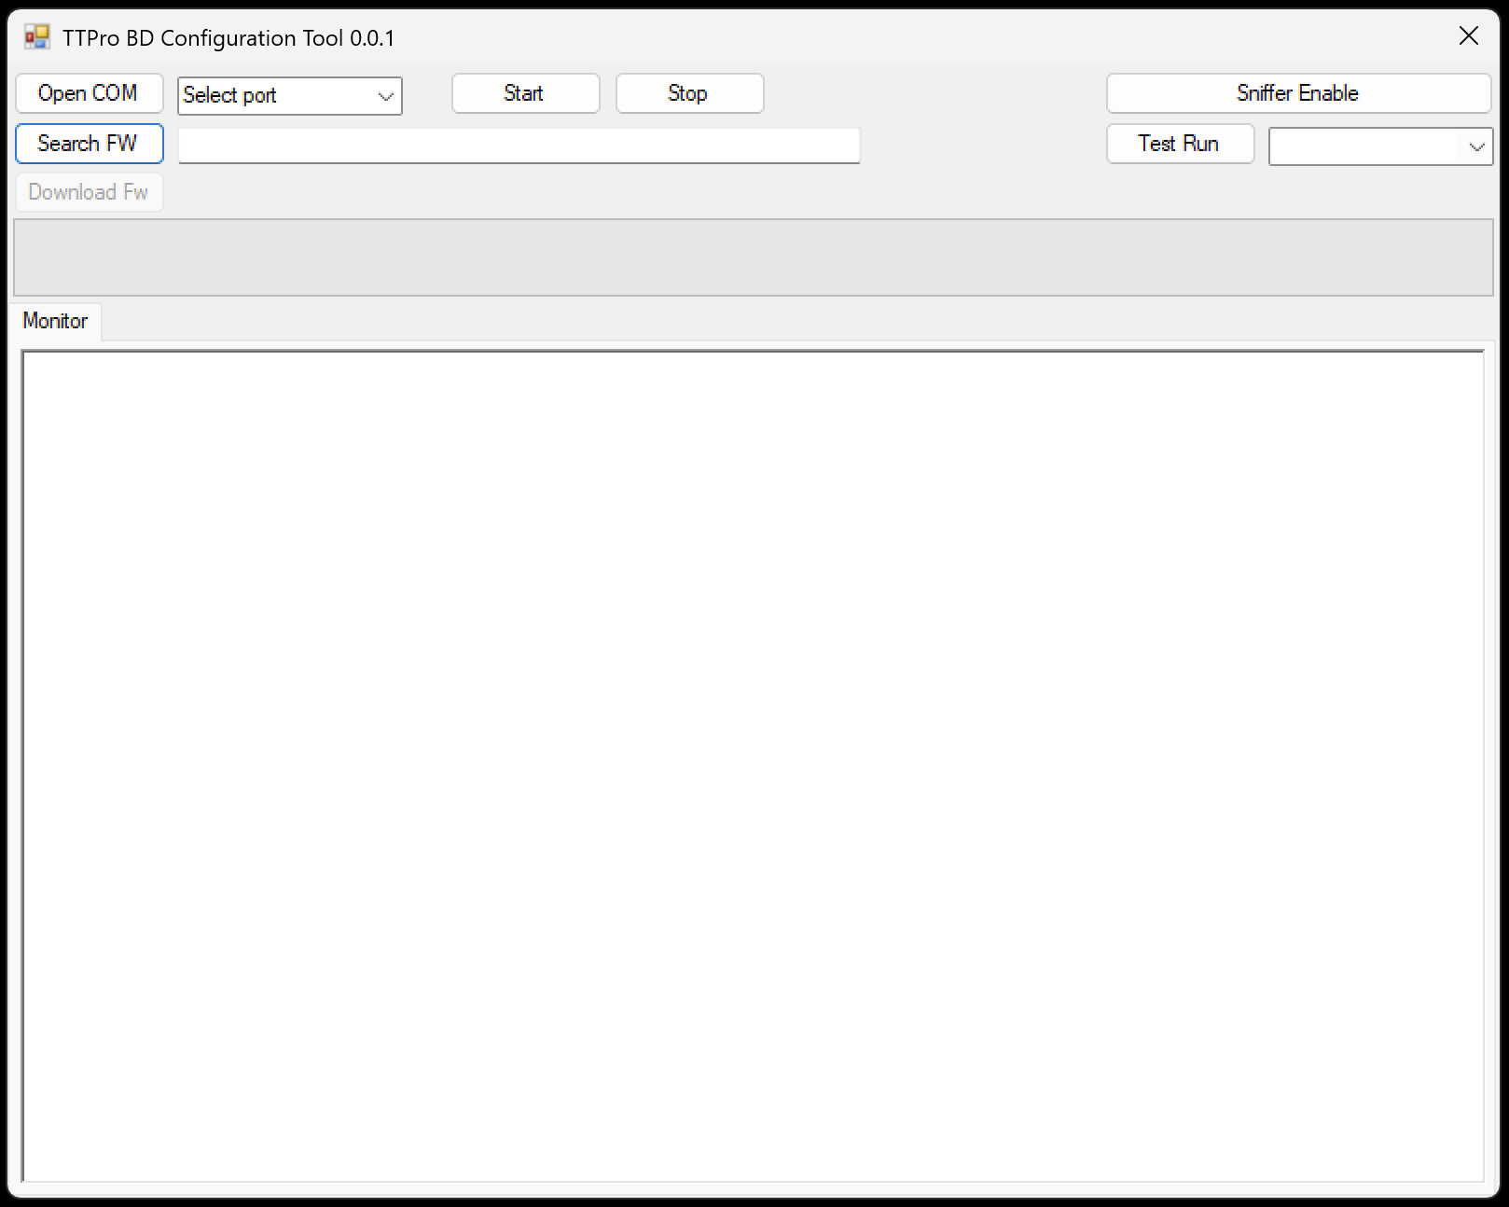Viewport: 1509px width, 1207px height.
Task: Click the Download Fw button
Action: pos(89,192)
